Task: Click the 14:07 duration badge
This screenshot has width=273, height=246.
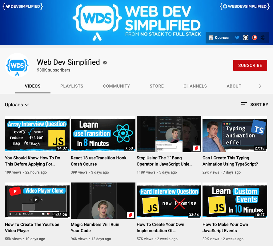Action: click(62, 148)
